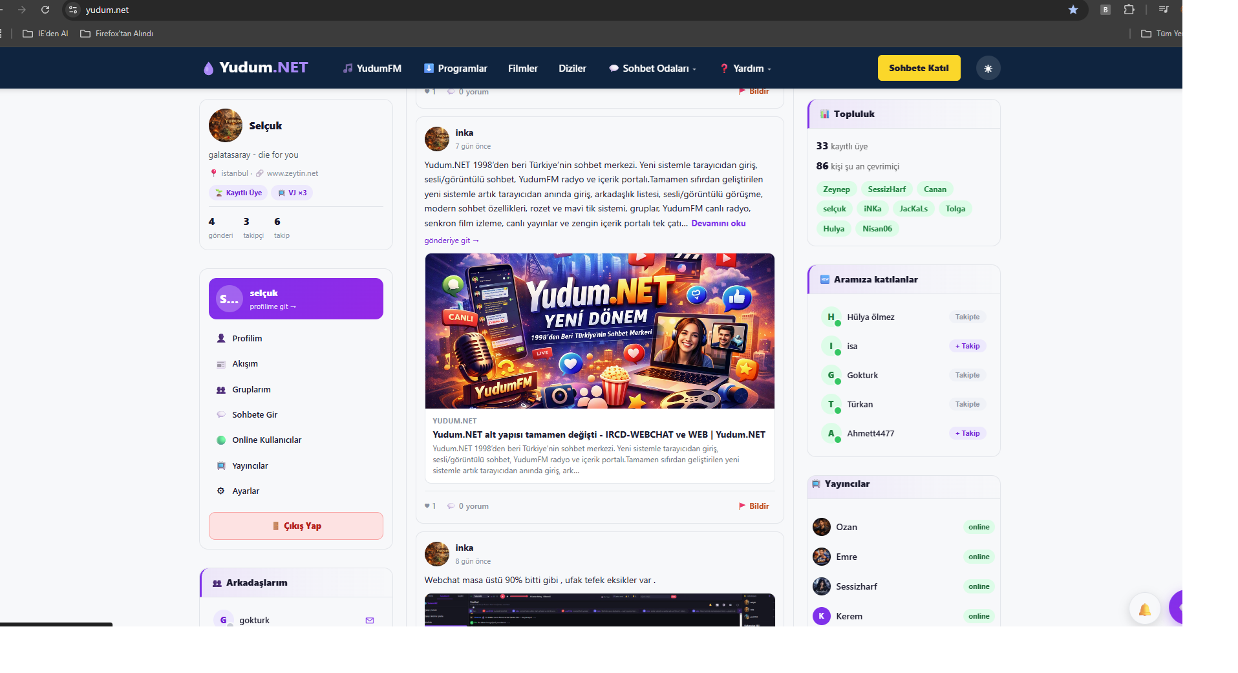1238x673 pixels.
Task: Open gokturk in Arkadaşlarım list
Action: [x=254, y=620]
